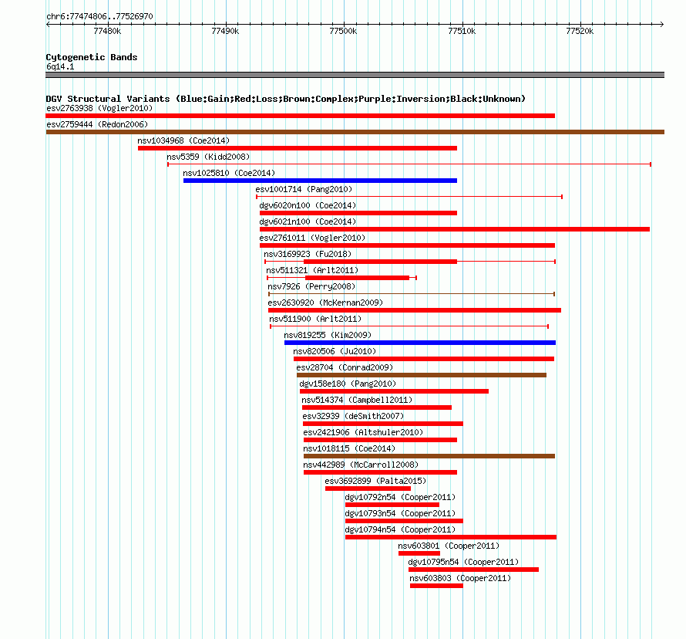Open nsv3169923 (Fu2018) variant label
Screen dimensions: 686x639
pyautogui.click(x=308, y=254)
